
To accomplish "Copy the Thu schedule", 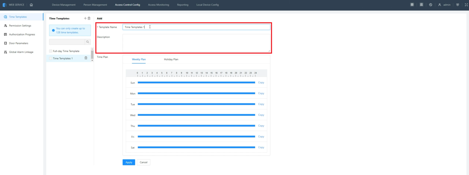I will pyautogui.click(x=261, y=126).
